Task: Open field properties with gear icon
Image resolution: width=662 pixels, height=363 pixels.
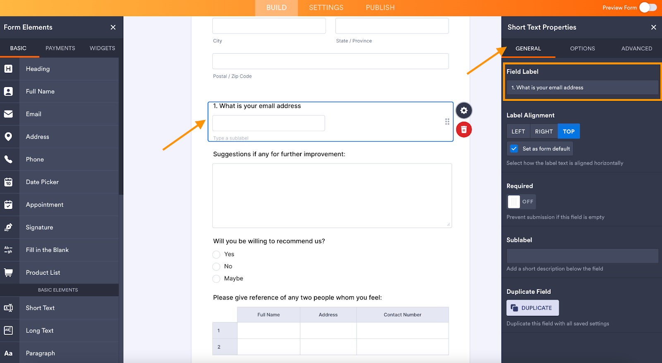Action: 464,111
